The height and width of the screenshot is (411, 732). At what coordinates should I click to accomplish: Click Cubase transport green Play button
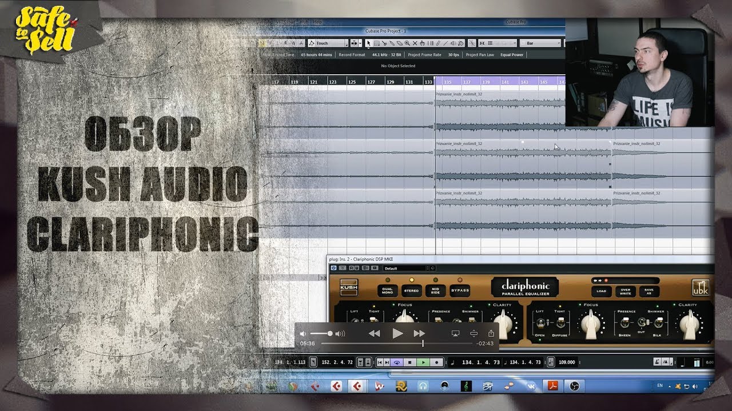tap(423, 362)
